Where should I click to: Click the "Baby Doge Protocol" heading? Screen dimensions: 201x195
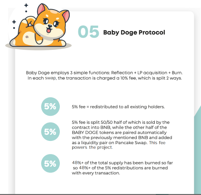pyautogui.click(x=134, y=32)
